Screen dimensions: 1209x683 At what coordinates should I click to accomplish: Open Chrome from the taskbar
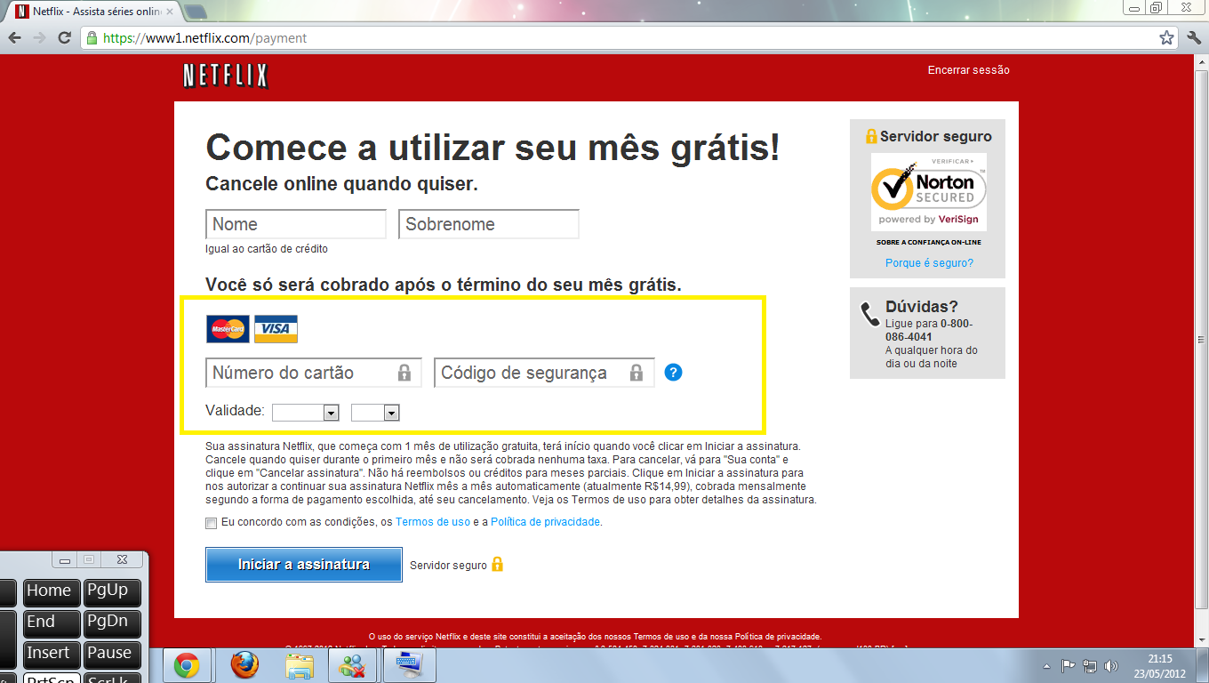[x=186, y=665]
